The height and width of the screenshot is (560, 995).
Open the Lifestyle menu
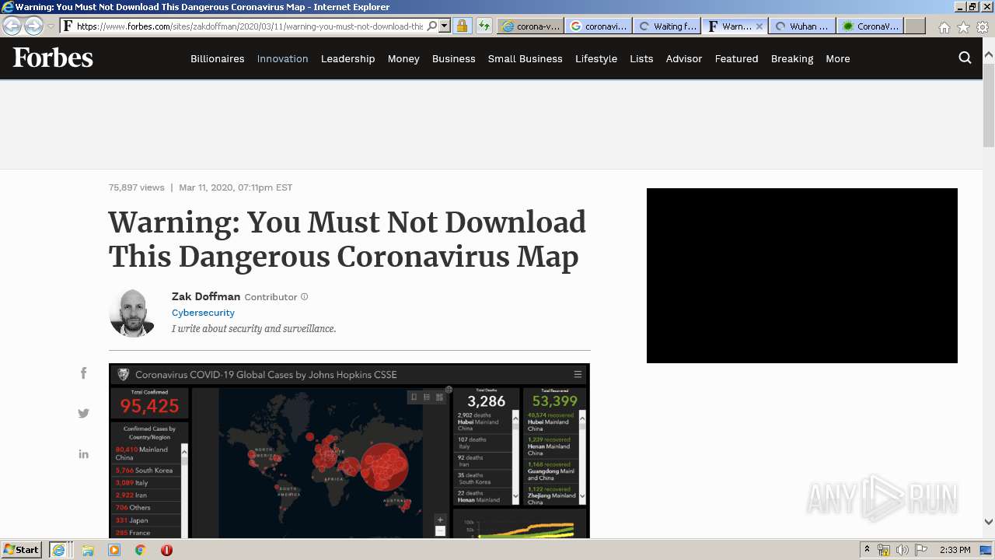pyautogui.click(x=596, y=58)
